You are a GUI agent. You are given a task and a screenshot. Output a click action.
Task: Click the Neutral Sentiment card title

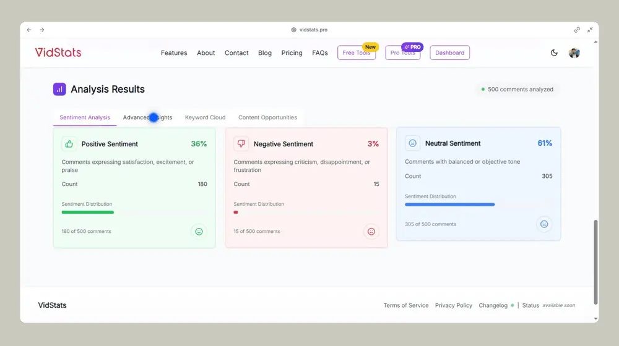pyautogui.click(x=453, y=143)
